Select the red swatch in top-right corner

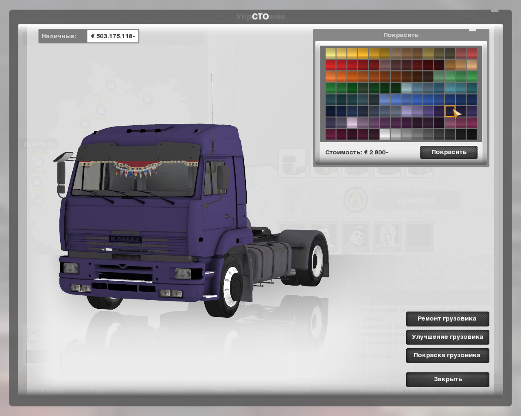pos(471,53)
